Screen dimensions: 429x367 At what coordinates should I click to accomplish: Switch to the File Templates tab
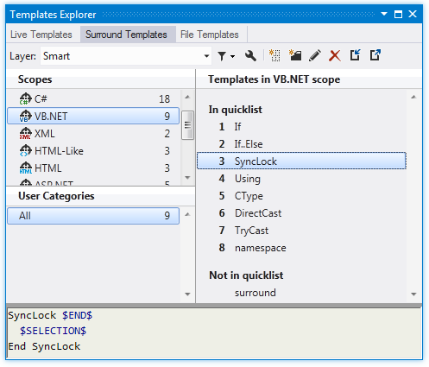210,35
